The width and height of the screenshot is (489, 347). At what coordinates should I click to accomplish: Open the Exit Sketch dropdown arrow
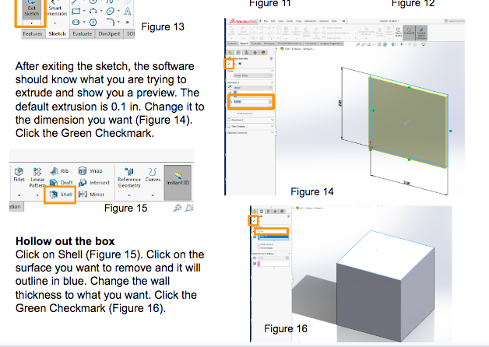click(x=31, y=23)
